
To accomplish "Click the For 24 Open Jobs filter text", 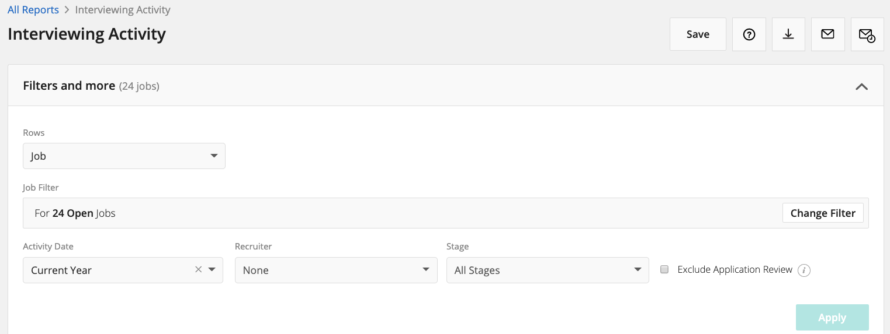I will click(75, 213).
